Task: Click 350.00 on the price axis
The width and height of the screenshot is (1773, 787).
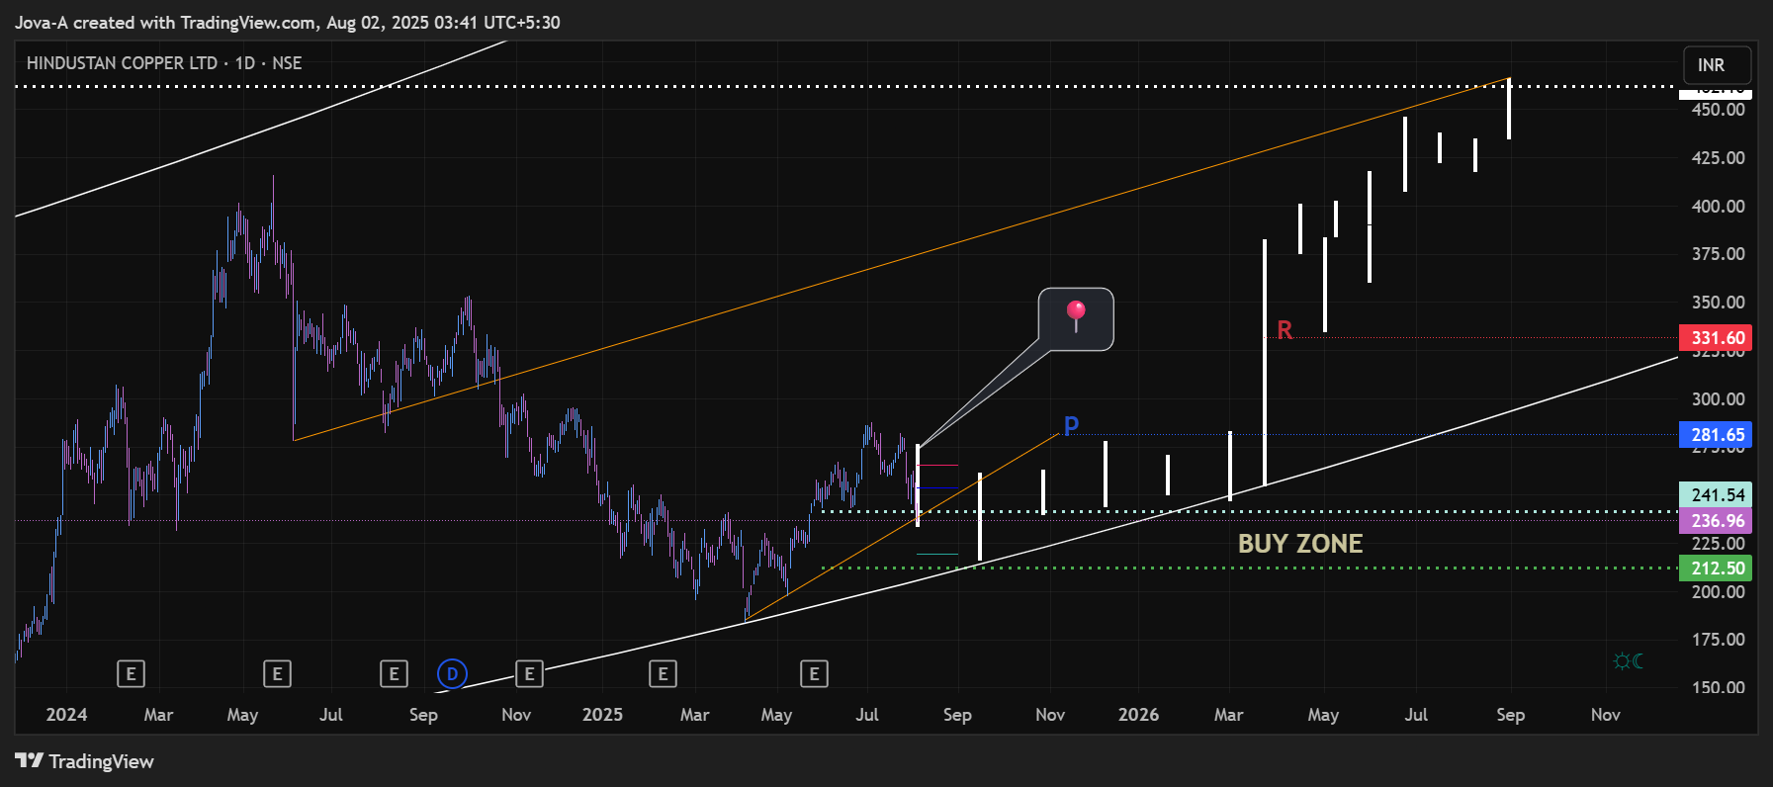Action: (1719, 303)
